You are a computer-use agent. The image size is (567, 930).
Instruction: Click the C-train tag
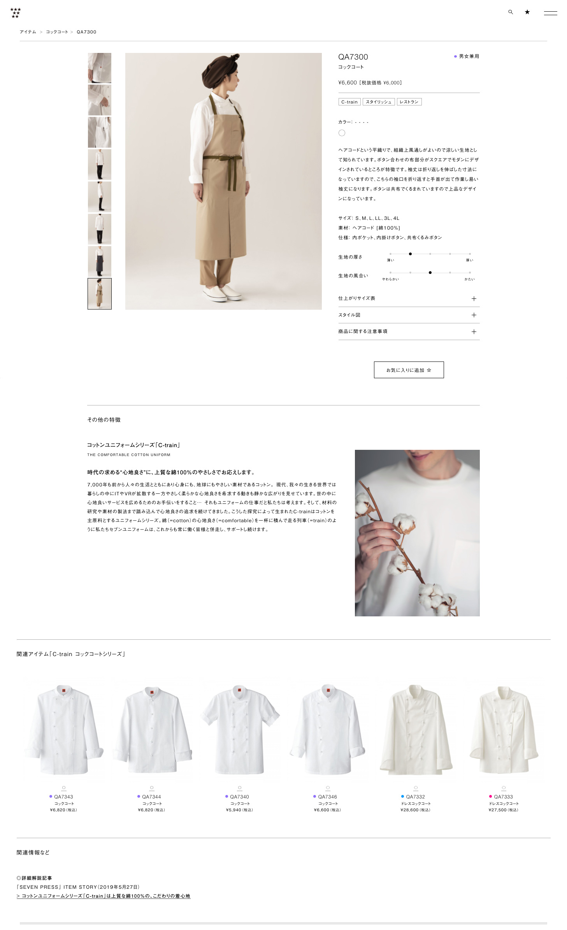(x=349, y=102)
